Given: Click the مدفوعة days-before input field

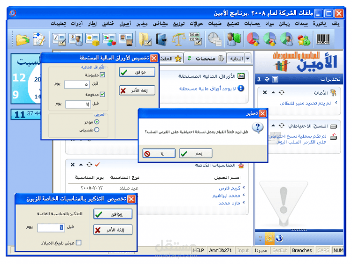Looking at the screenshot, I should [x=78, y=104].
